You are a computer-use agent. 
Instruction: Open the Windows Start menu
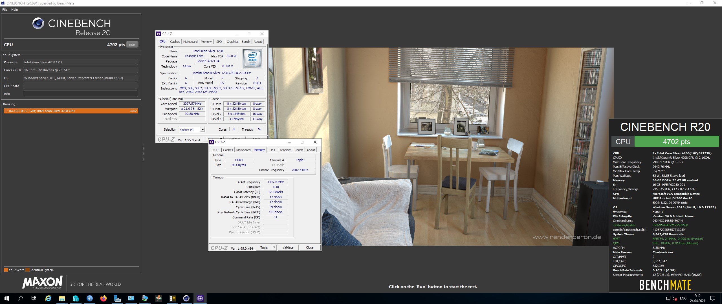(7, 298)
